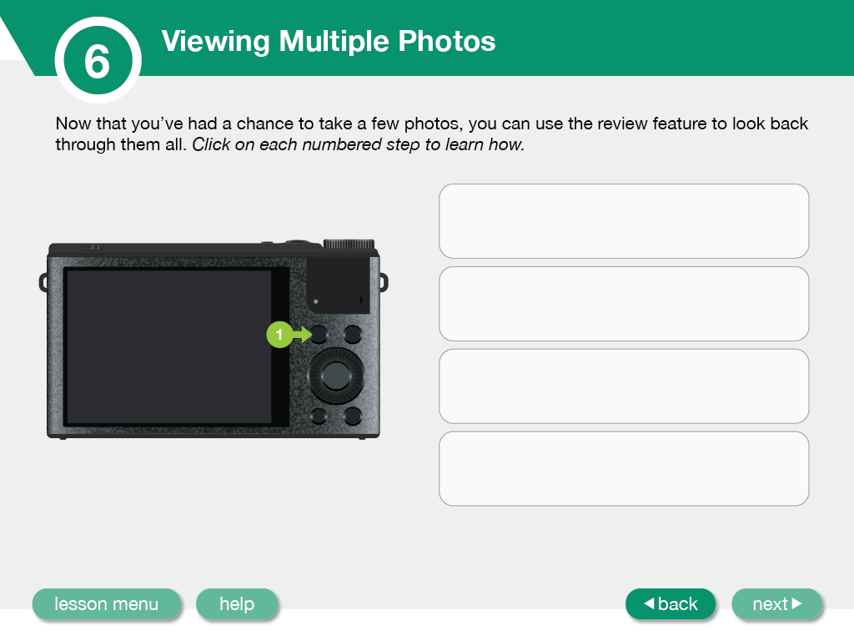The height and width of the screenshot is (641, 854).
Task: Click the green step 1 marker
Action: (x=279, y=335)
